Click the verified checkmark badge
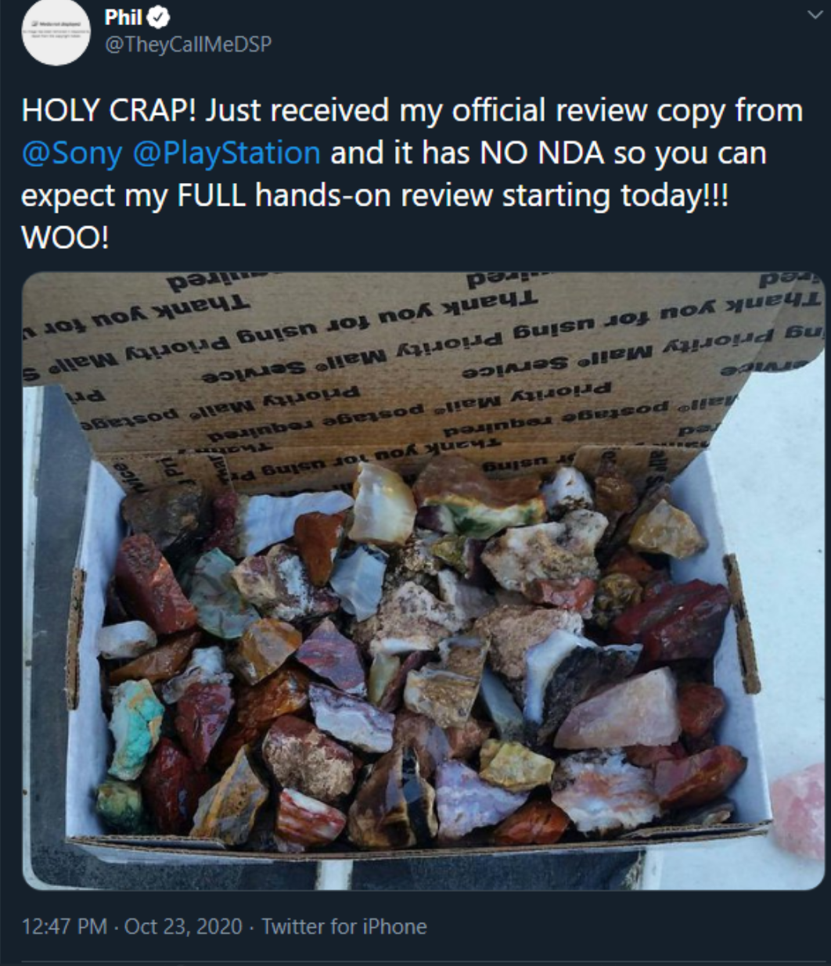Screen dimensions: 831x966 pyautogui.click(x=159, y=16)
